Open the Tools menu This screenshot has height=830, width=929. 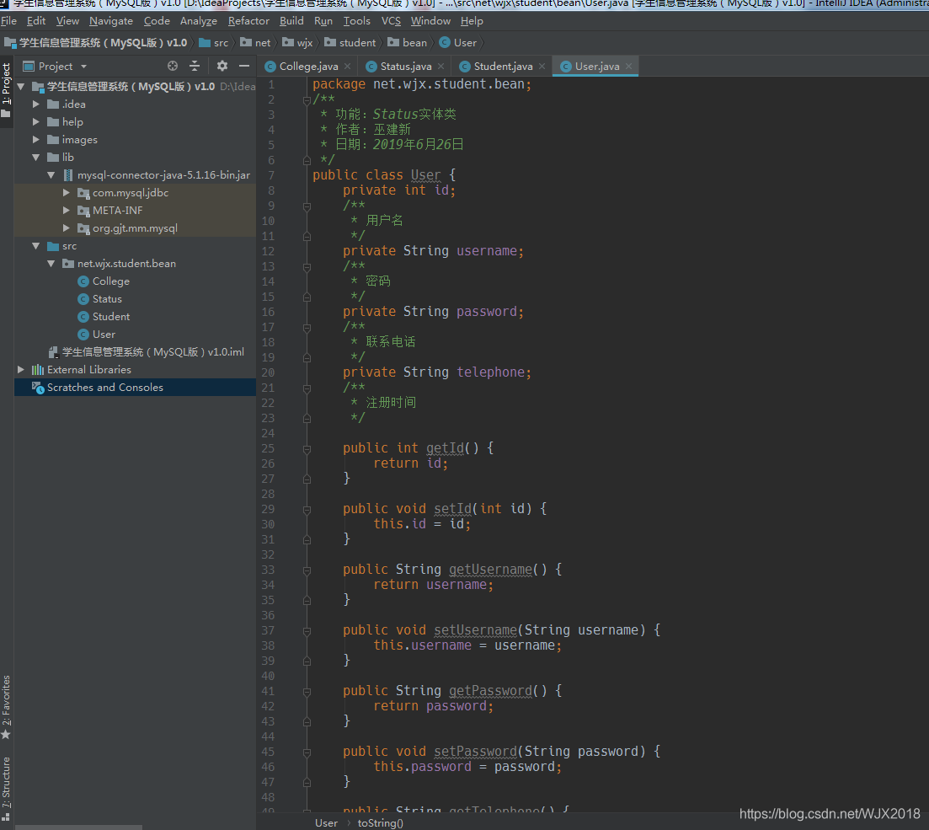coord(356,21)
